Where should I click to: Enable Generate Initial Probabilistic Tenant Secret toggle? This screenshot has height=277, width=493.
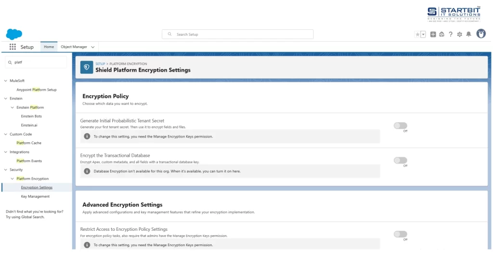(x=400, y=125)
